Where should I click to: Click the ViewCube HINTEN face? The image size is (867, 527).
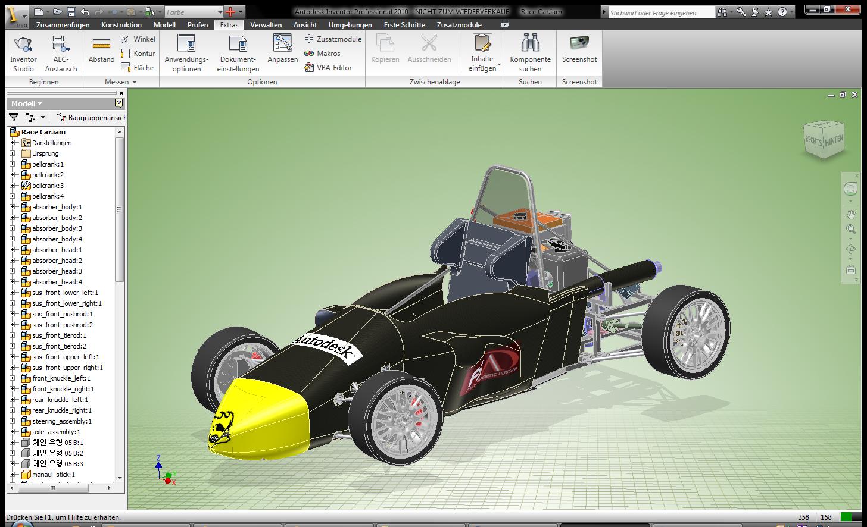834,140
